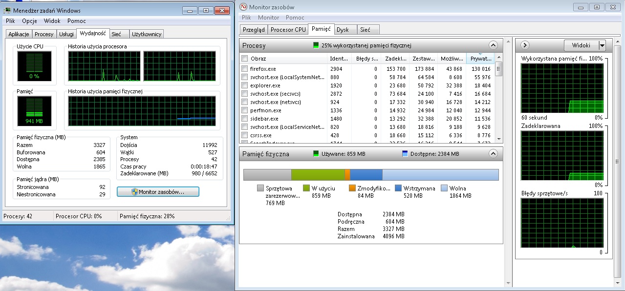Switch to the Aplikacje tab
The width and height of the screenshot is (625, 291).
(19, 34)
